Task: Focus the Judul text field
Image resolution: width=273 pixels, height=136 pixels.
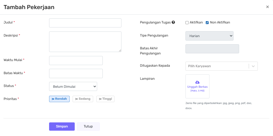Action: [85, 23]
